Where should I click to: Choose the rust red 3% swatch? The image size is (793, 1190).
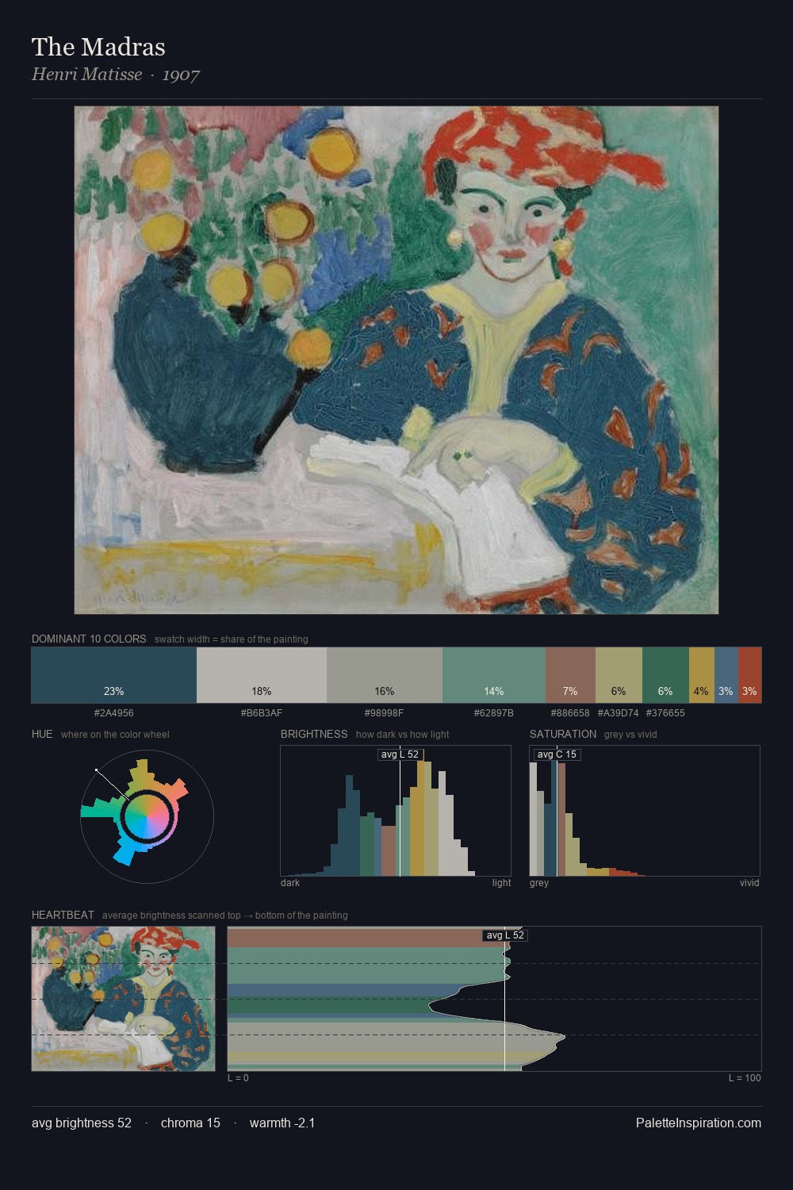click(x=749, y=675)
